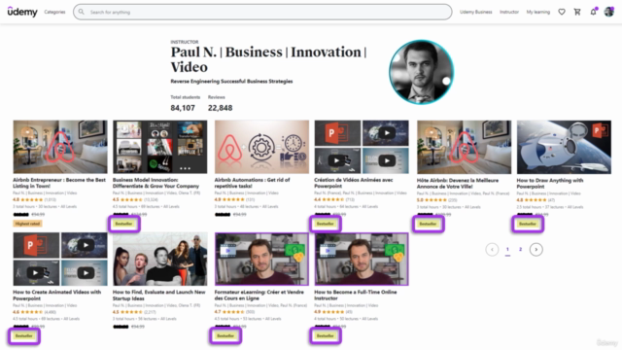Click the search magnifier icon
The width and height of the screenshot is (622, 350).
click(x=82, y=12)
